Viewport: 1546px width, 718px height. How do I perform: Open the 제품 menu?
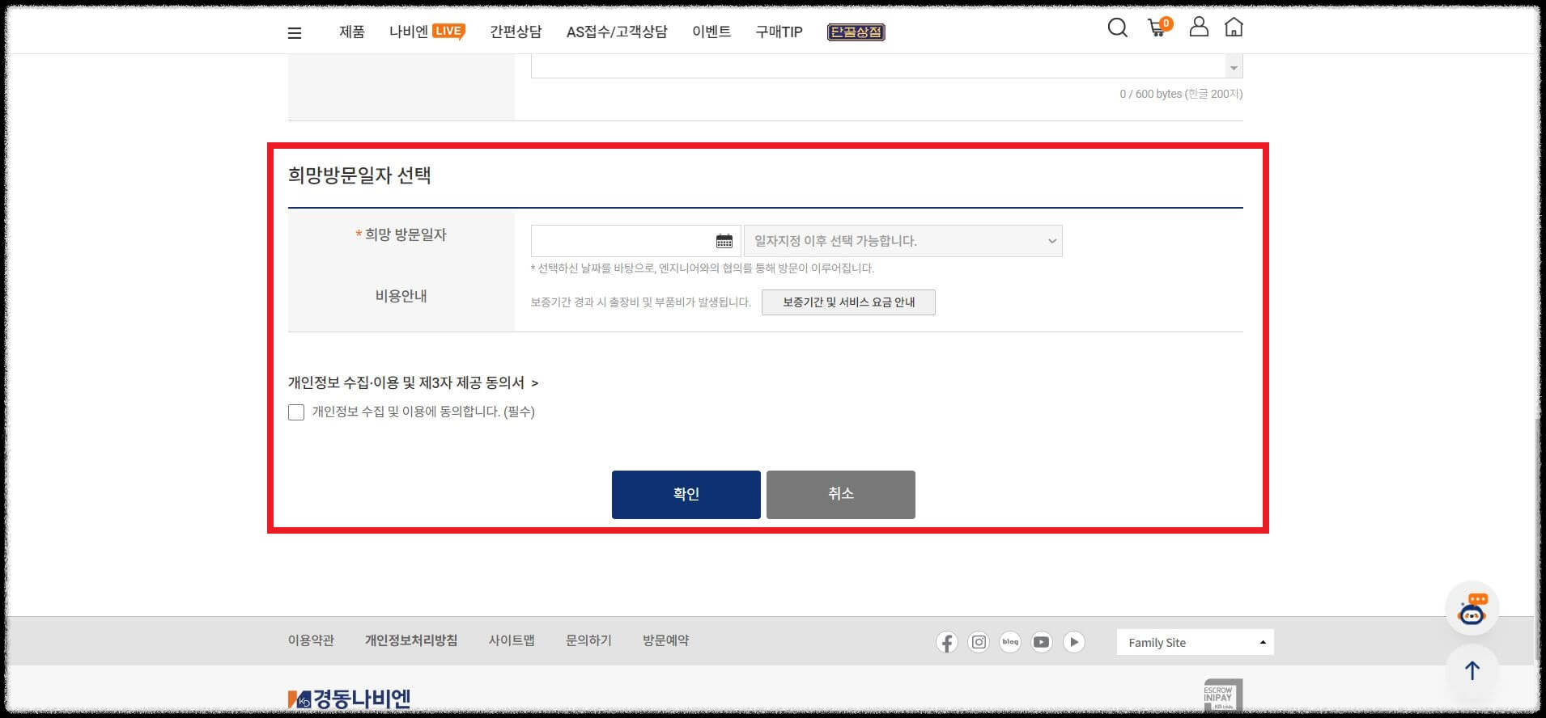coord(352,32)
